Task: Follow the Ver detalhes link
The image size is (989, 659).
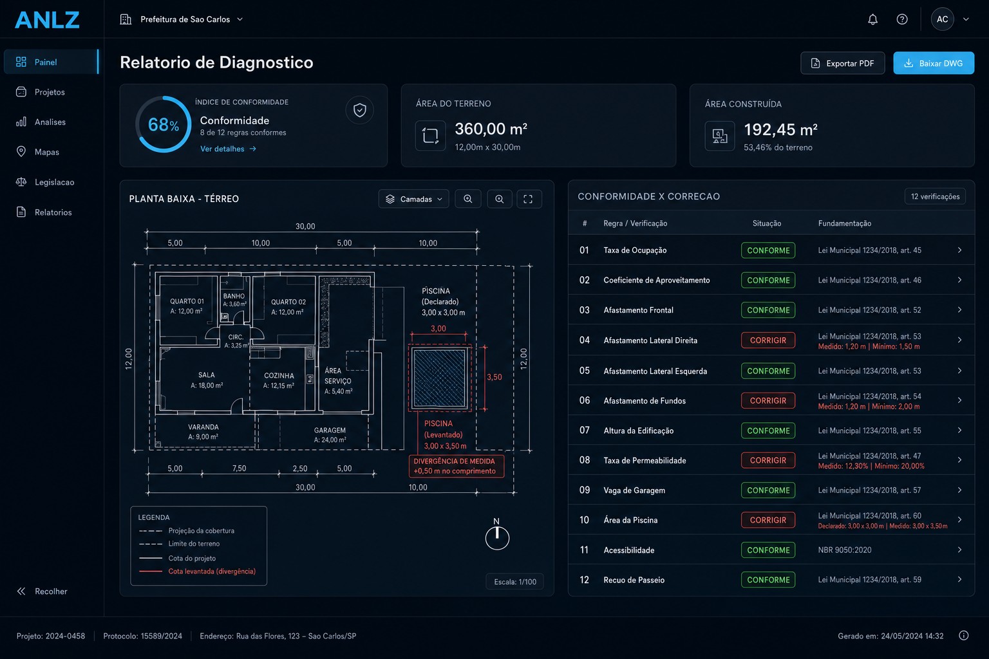Action: click(229, 149)
